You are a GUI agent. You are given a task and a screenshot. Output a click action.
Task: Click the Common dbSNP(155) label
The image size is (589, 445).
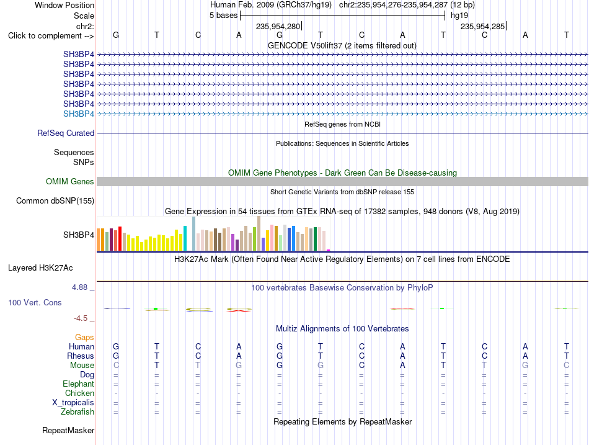(55, 200)
